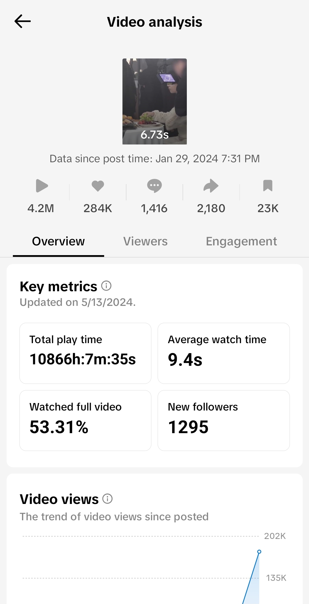Tap the 284K likes count

coord(98,208)
